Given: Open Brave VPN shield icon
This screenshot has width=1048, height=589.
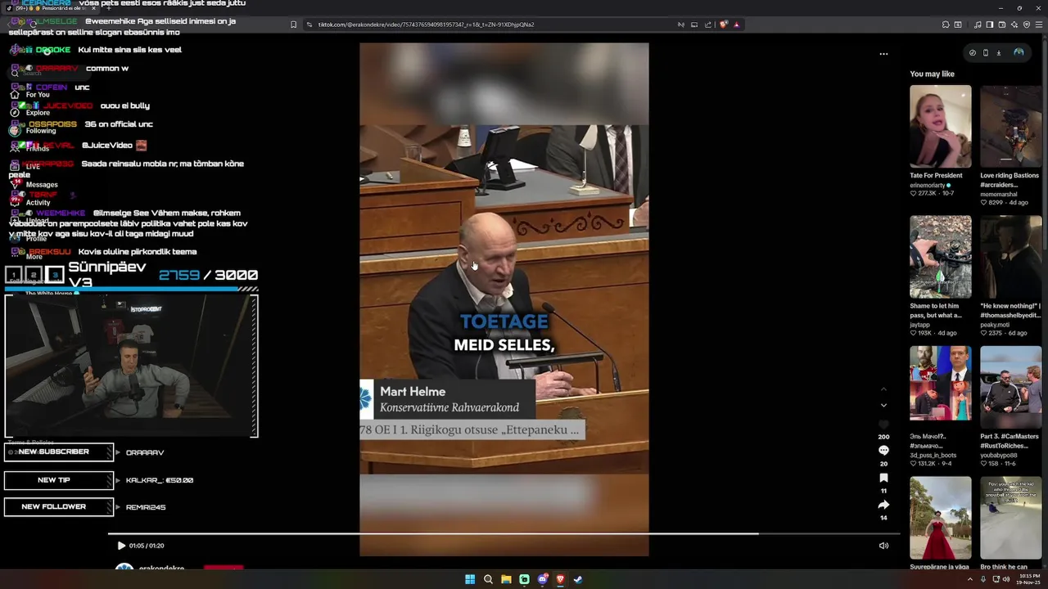Looking at the screenshot, I should 1027,25.
